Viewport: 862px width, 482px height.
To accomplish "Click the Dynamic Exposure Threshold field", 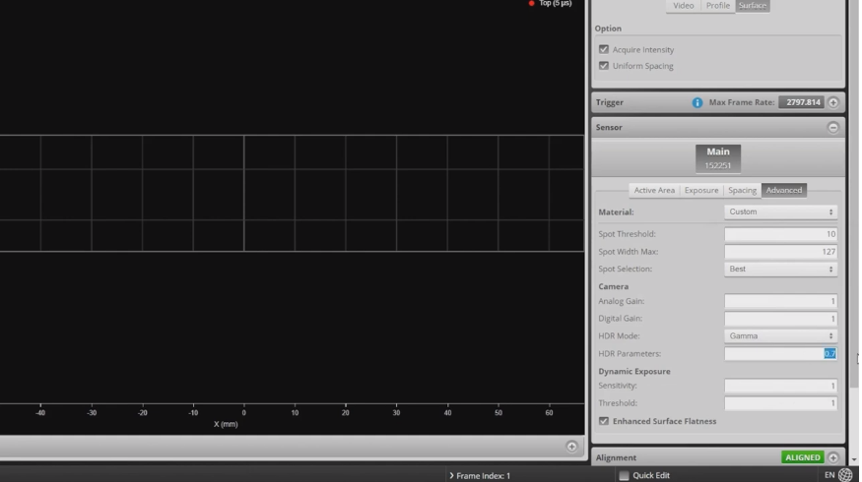I will tap(780, 403).
